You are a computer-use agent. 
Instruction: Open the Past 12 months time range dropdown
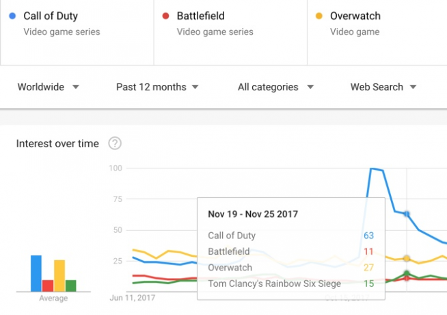click(157, 87)
